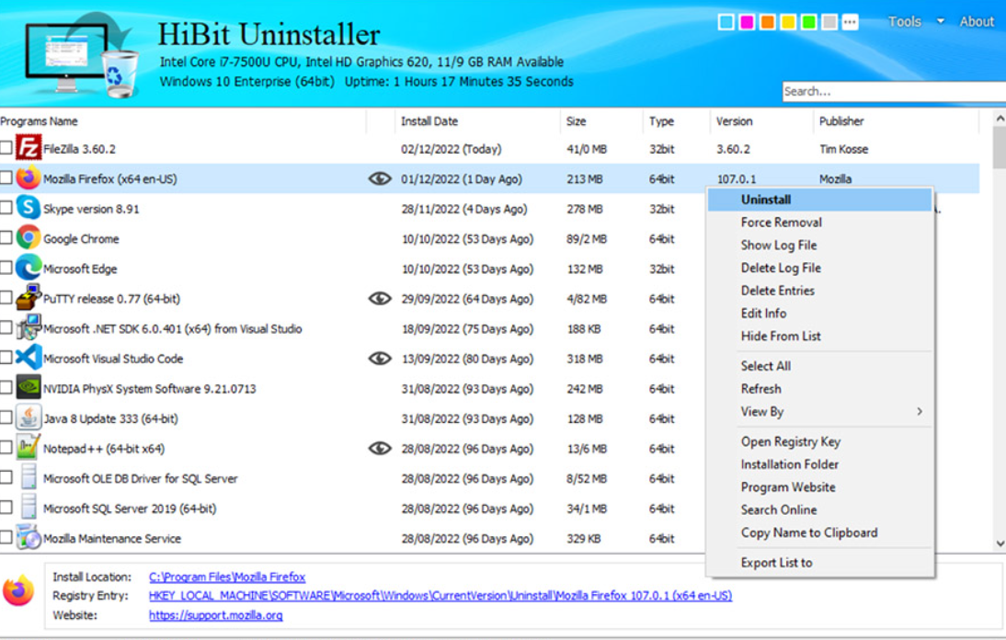Open the About page
Image resolution: width=1006 pixels, height=640 pixels.
(977, 22)
